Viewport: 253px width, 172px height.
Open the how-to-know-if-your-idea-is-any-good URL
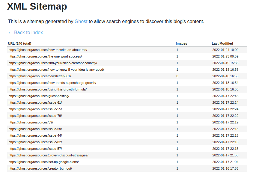(x=56, y=70)
